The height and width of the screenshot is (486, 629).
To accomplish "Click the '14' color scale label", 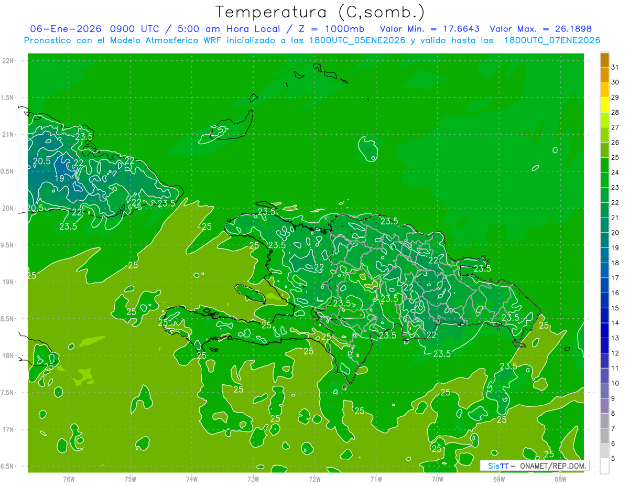I will click(x=615, y=323).
